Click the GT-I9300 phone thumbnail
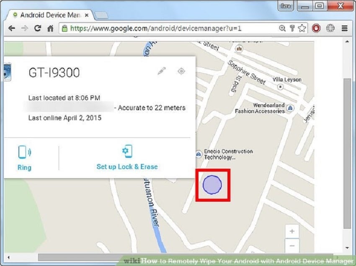The height and width of the screenshot is (266, 356). pyautogui.click(x=7, y=72)
